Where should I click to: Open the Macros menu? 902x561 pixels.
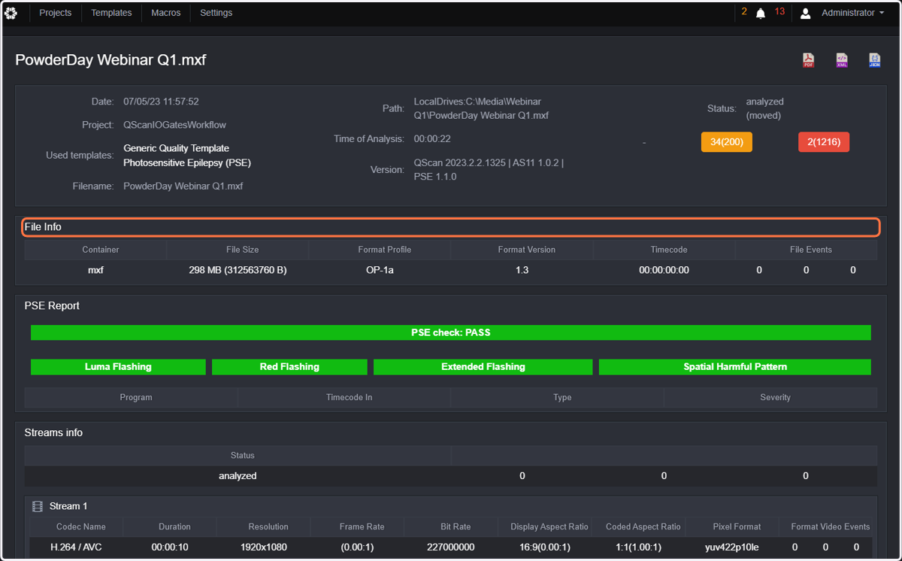[166, 13]
